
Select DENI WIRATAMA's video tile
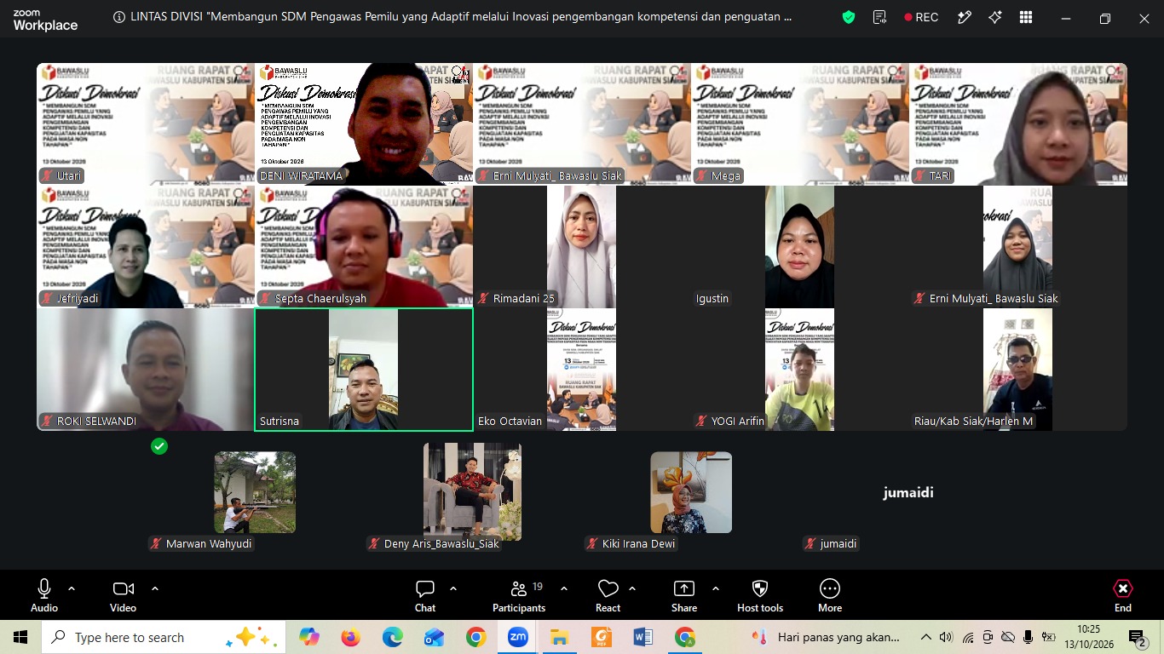(x=364, y=123)
